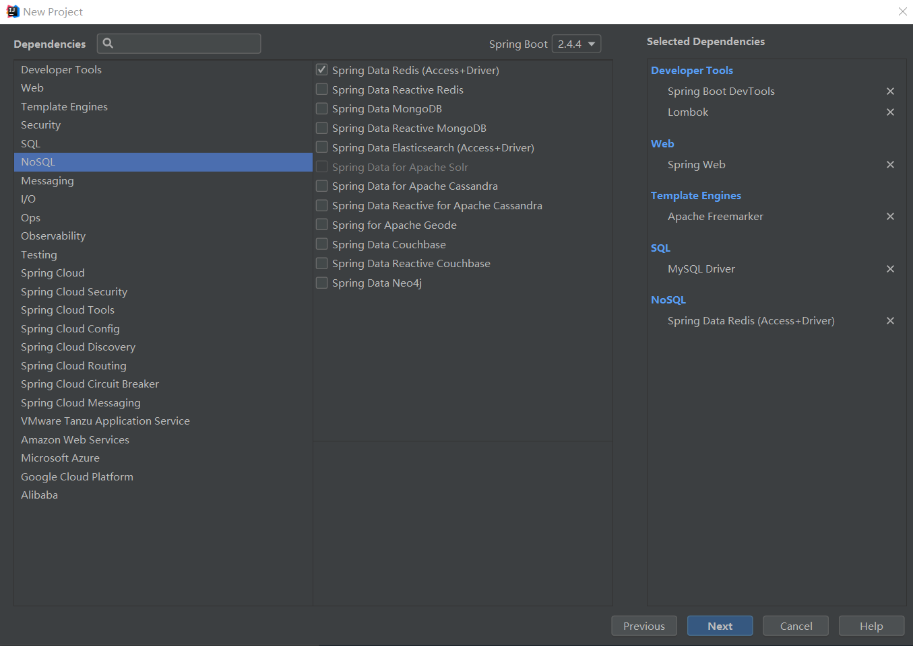Click NoSQL heading in Selected Dependencies
The image size is (913, 646).
pyautogui.click(x=668, y=300)
